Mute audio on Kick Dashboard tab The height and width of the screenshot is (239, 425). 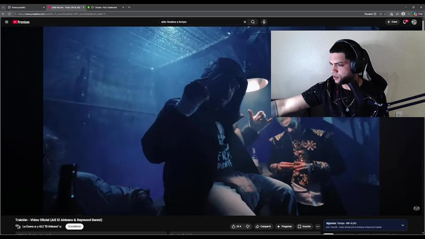[x=92, y=7]
